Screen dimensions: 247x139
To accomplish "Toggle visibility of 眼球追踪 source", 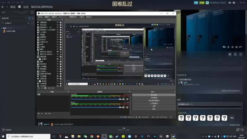I will click(x=58, y=69).
